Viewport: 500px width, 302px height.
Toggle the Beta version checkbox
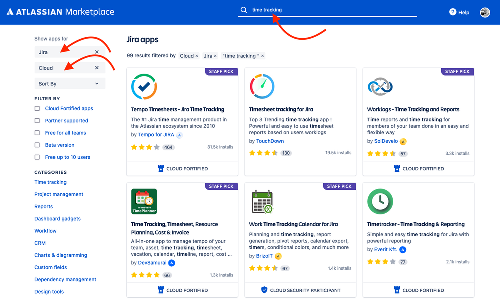(x=37, y=145)
